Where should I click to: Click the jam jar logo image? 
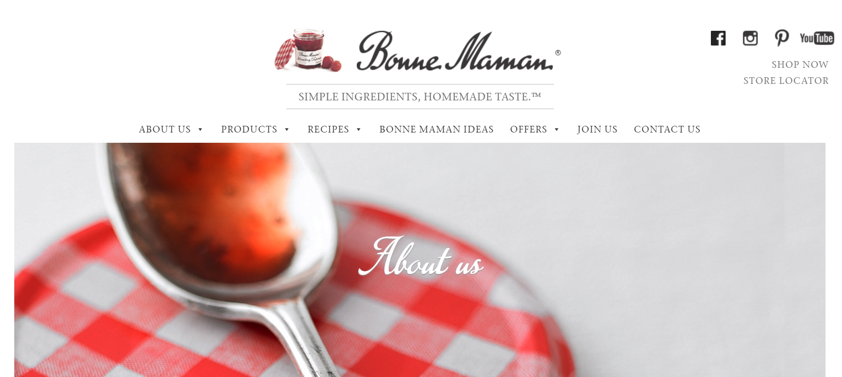coord(308,50)
